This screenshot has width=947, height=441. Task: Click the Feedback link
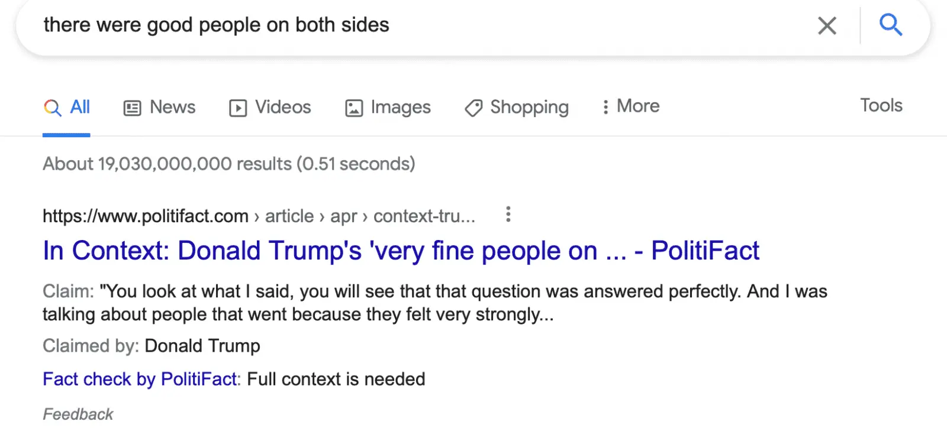click(x=78, y=414)
